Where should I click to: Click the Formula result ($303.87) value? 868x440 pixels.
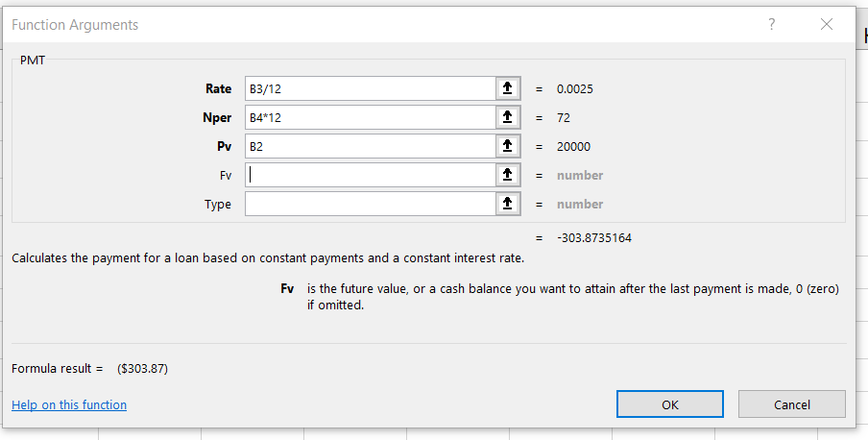[x=142, y=369]
